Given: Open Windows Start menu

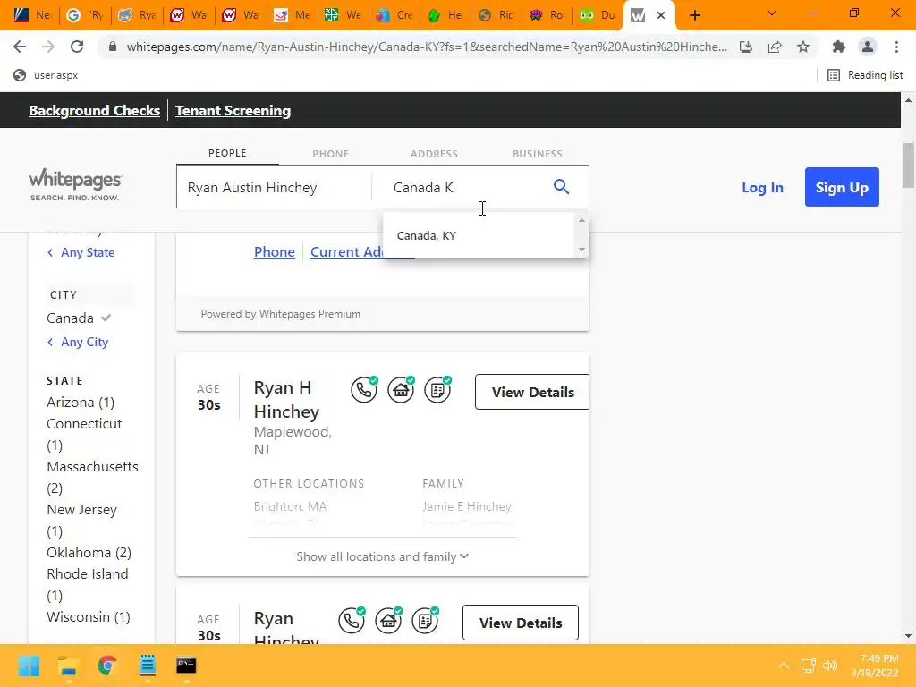Looking at the screenshot, I should click(x=30, y=666).
